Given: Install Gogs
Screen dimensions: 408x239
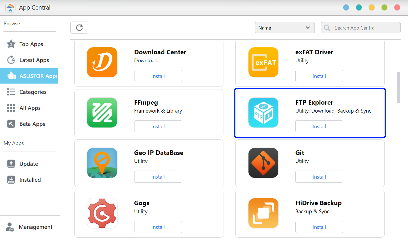Looking at the screenshot, I should (158, 227).
